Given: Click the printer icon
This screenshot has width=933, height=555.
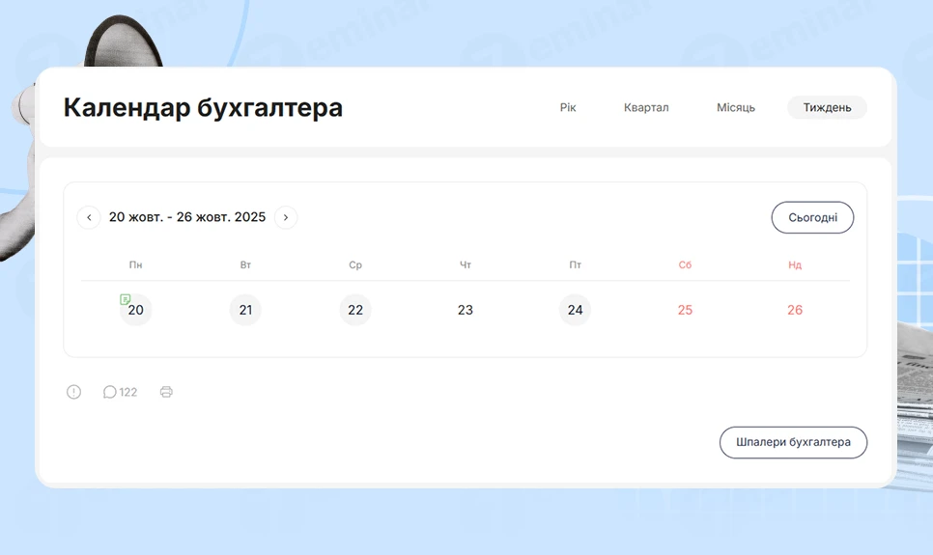Looking at the screenshot, I should [166, 392].
